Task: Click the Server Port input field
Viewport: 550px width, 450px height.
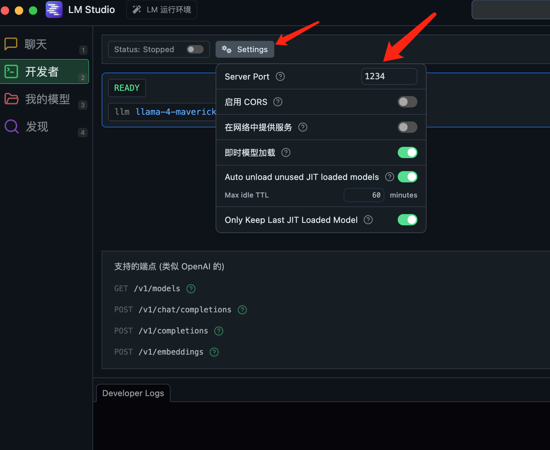Action: [x=389, y=76]
